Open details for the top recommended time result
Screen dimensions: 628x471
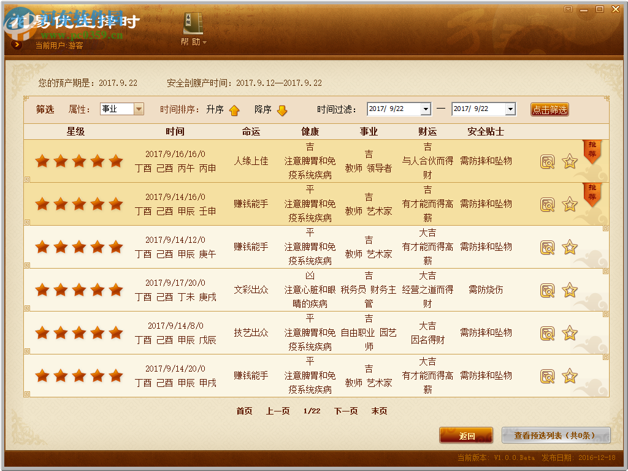pos(548,161)
